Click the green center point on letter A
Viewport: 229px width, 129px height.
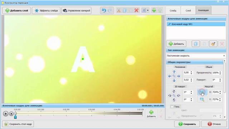coord(83,59)
